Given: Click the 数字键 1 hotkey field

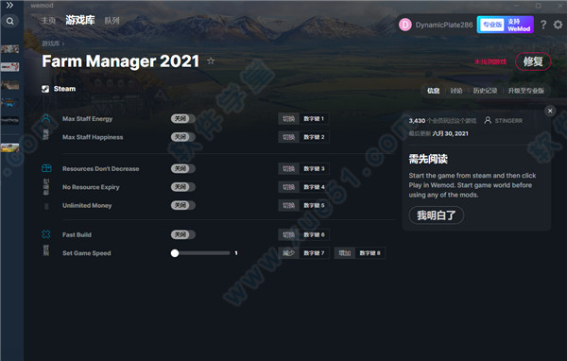Looking at the screenshot, I should tap(314, 119).
